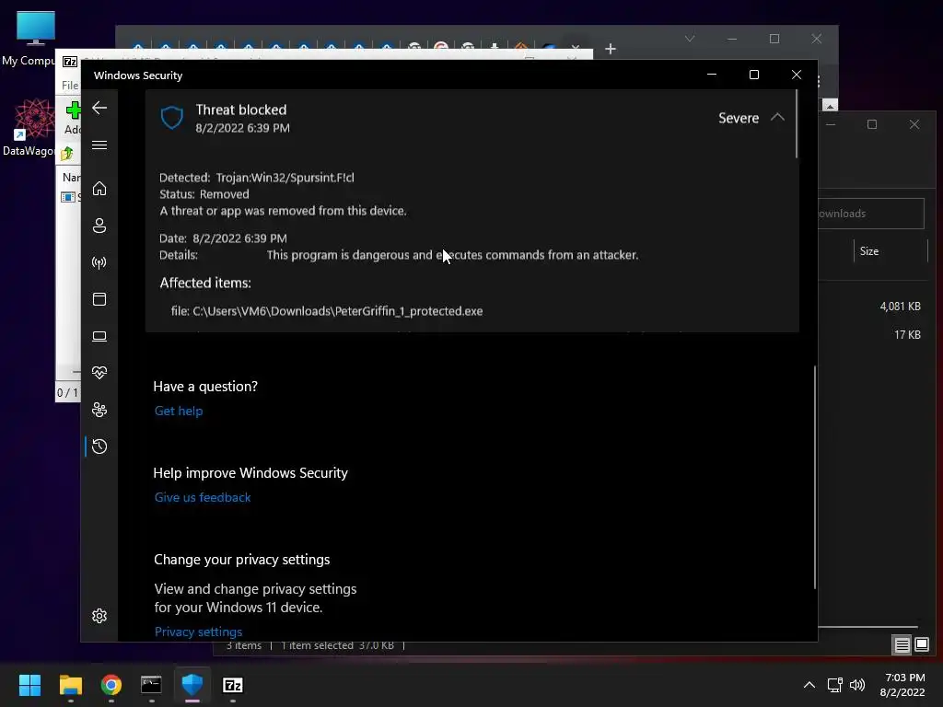Click the volume speaker tray icon
Image resolution: width=943 pixels, height=707 pixels.
[857, 685]
